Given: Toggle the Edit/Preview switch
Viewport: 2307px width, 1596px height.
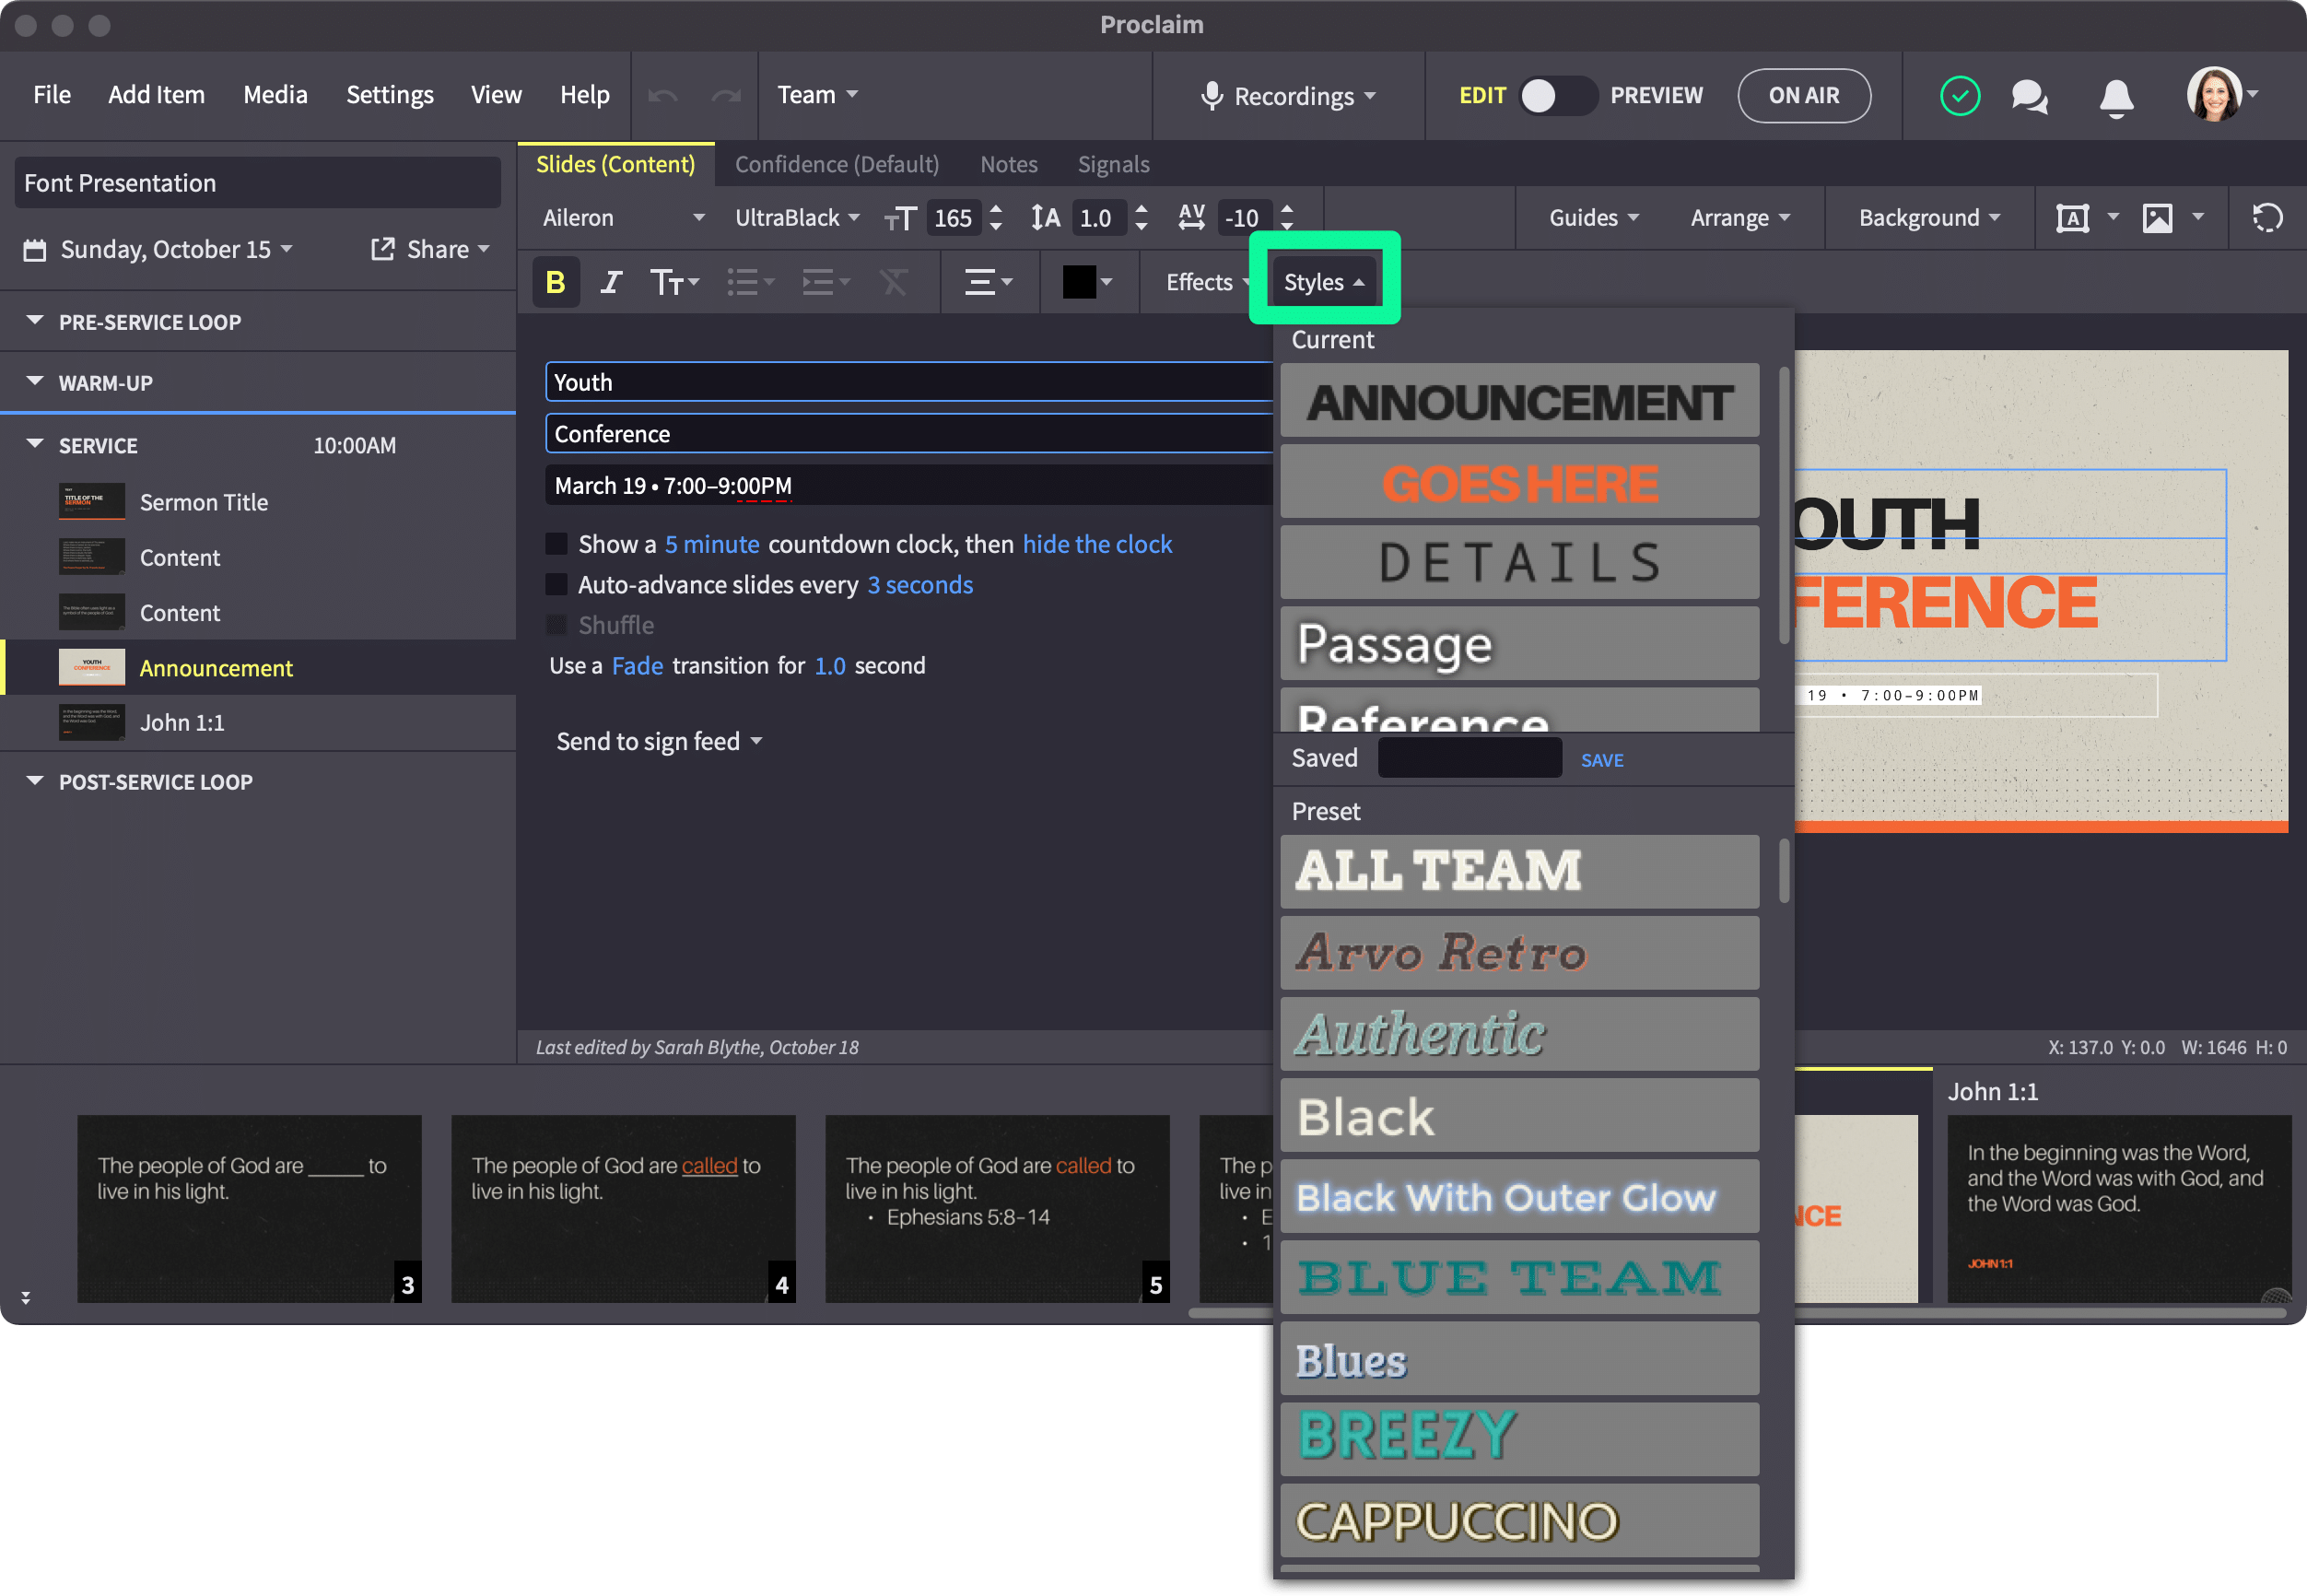Looking at the screenshot, I should pos(1557,96).
